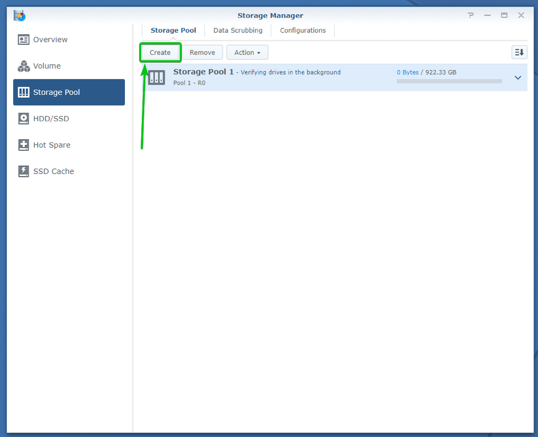Screen dimensions: 538x437
Task: Open the Action dropdown menu
Action: tap(247, 52)
